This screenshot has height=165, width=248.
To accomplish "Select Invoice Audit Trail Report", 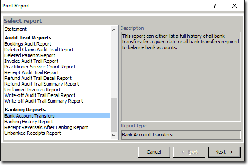I will (x=57, y=61).
